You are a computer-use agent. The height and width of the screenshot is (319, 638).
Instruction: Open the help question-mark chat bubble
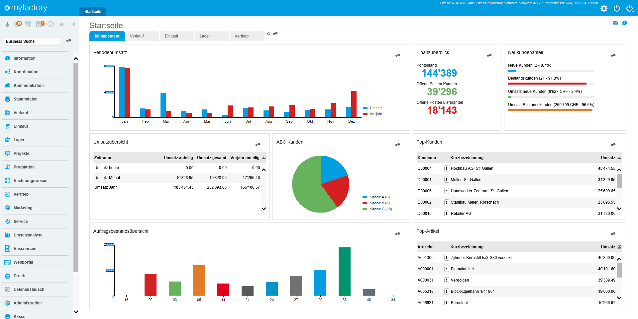coord(624,23)
